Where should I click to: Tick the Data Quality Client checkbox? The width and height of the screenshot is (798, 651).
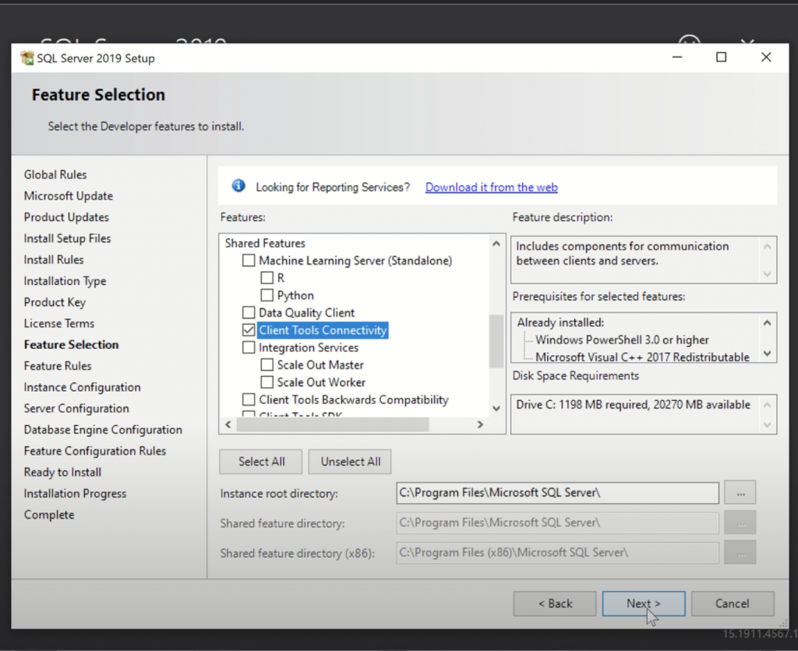249,313
